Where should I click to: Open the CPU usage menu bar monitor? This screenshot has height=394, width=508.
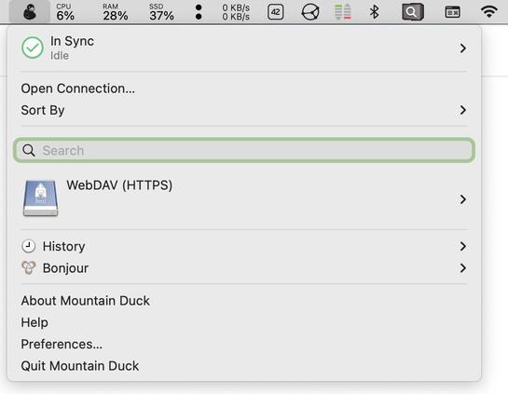point(65,12)
